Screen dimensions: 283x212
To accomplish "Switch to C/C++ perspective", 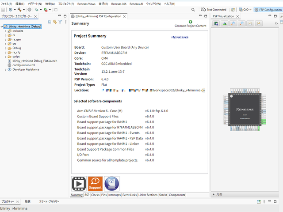I will pyautogui.click(x=245, y=10).
